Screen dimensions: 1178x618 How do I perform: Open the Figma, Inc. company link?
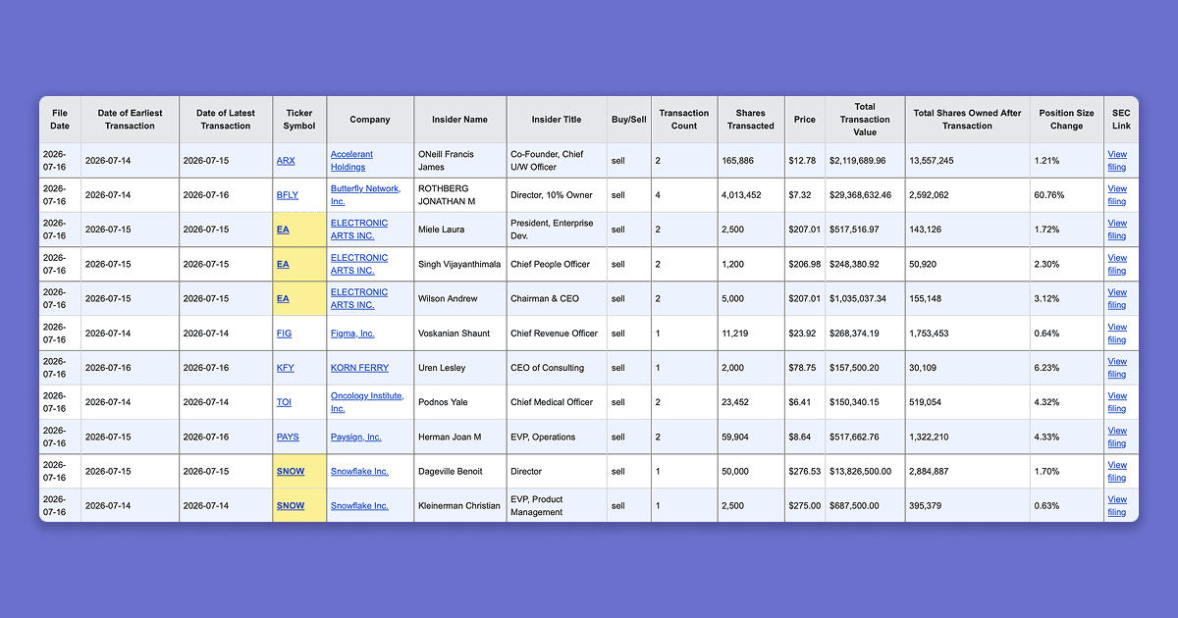click(352, 334)
